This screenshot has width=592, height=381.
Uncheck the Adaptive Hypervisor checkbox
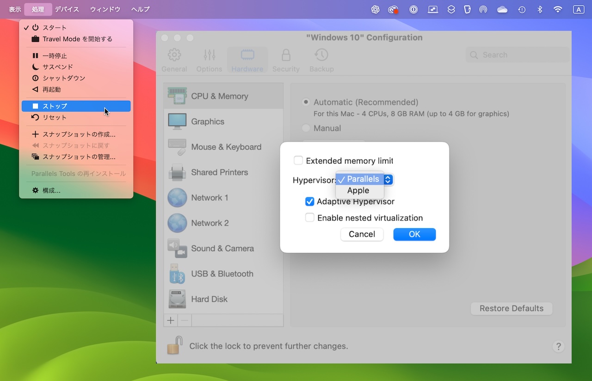(309, 201)
